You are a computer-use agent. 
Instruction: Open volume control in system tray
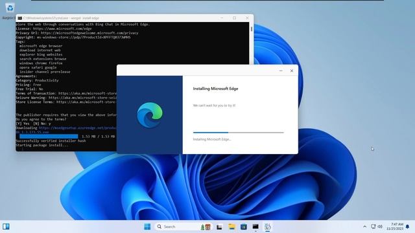point(380,227)
